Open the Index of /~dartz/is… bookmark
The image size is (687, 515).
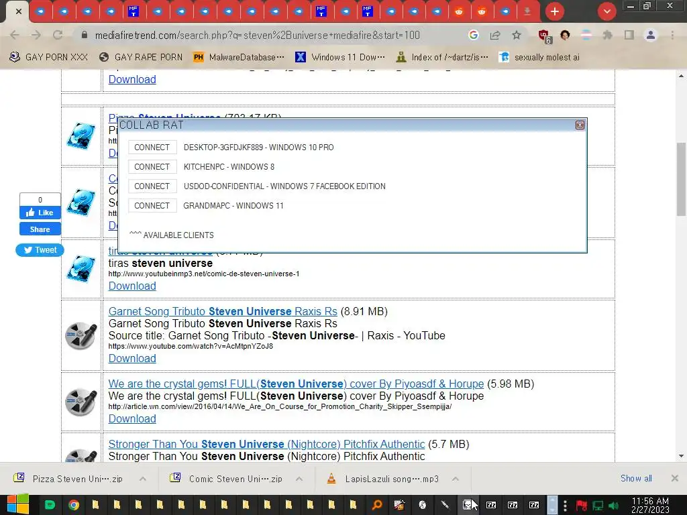click(441, 57)
